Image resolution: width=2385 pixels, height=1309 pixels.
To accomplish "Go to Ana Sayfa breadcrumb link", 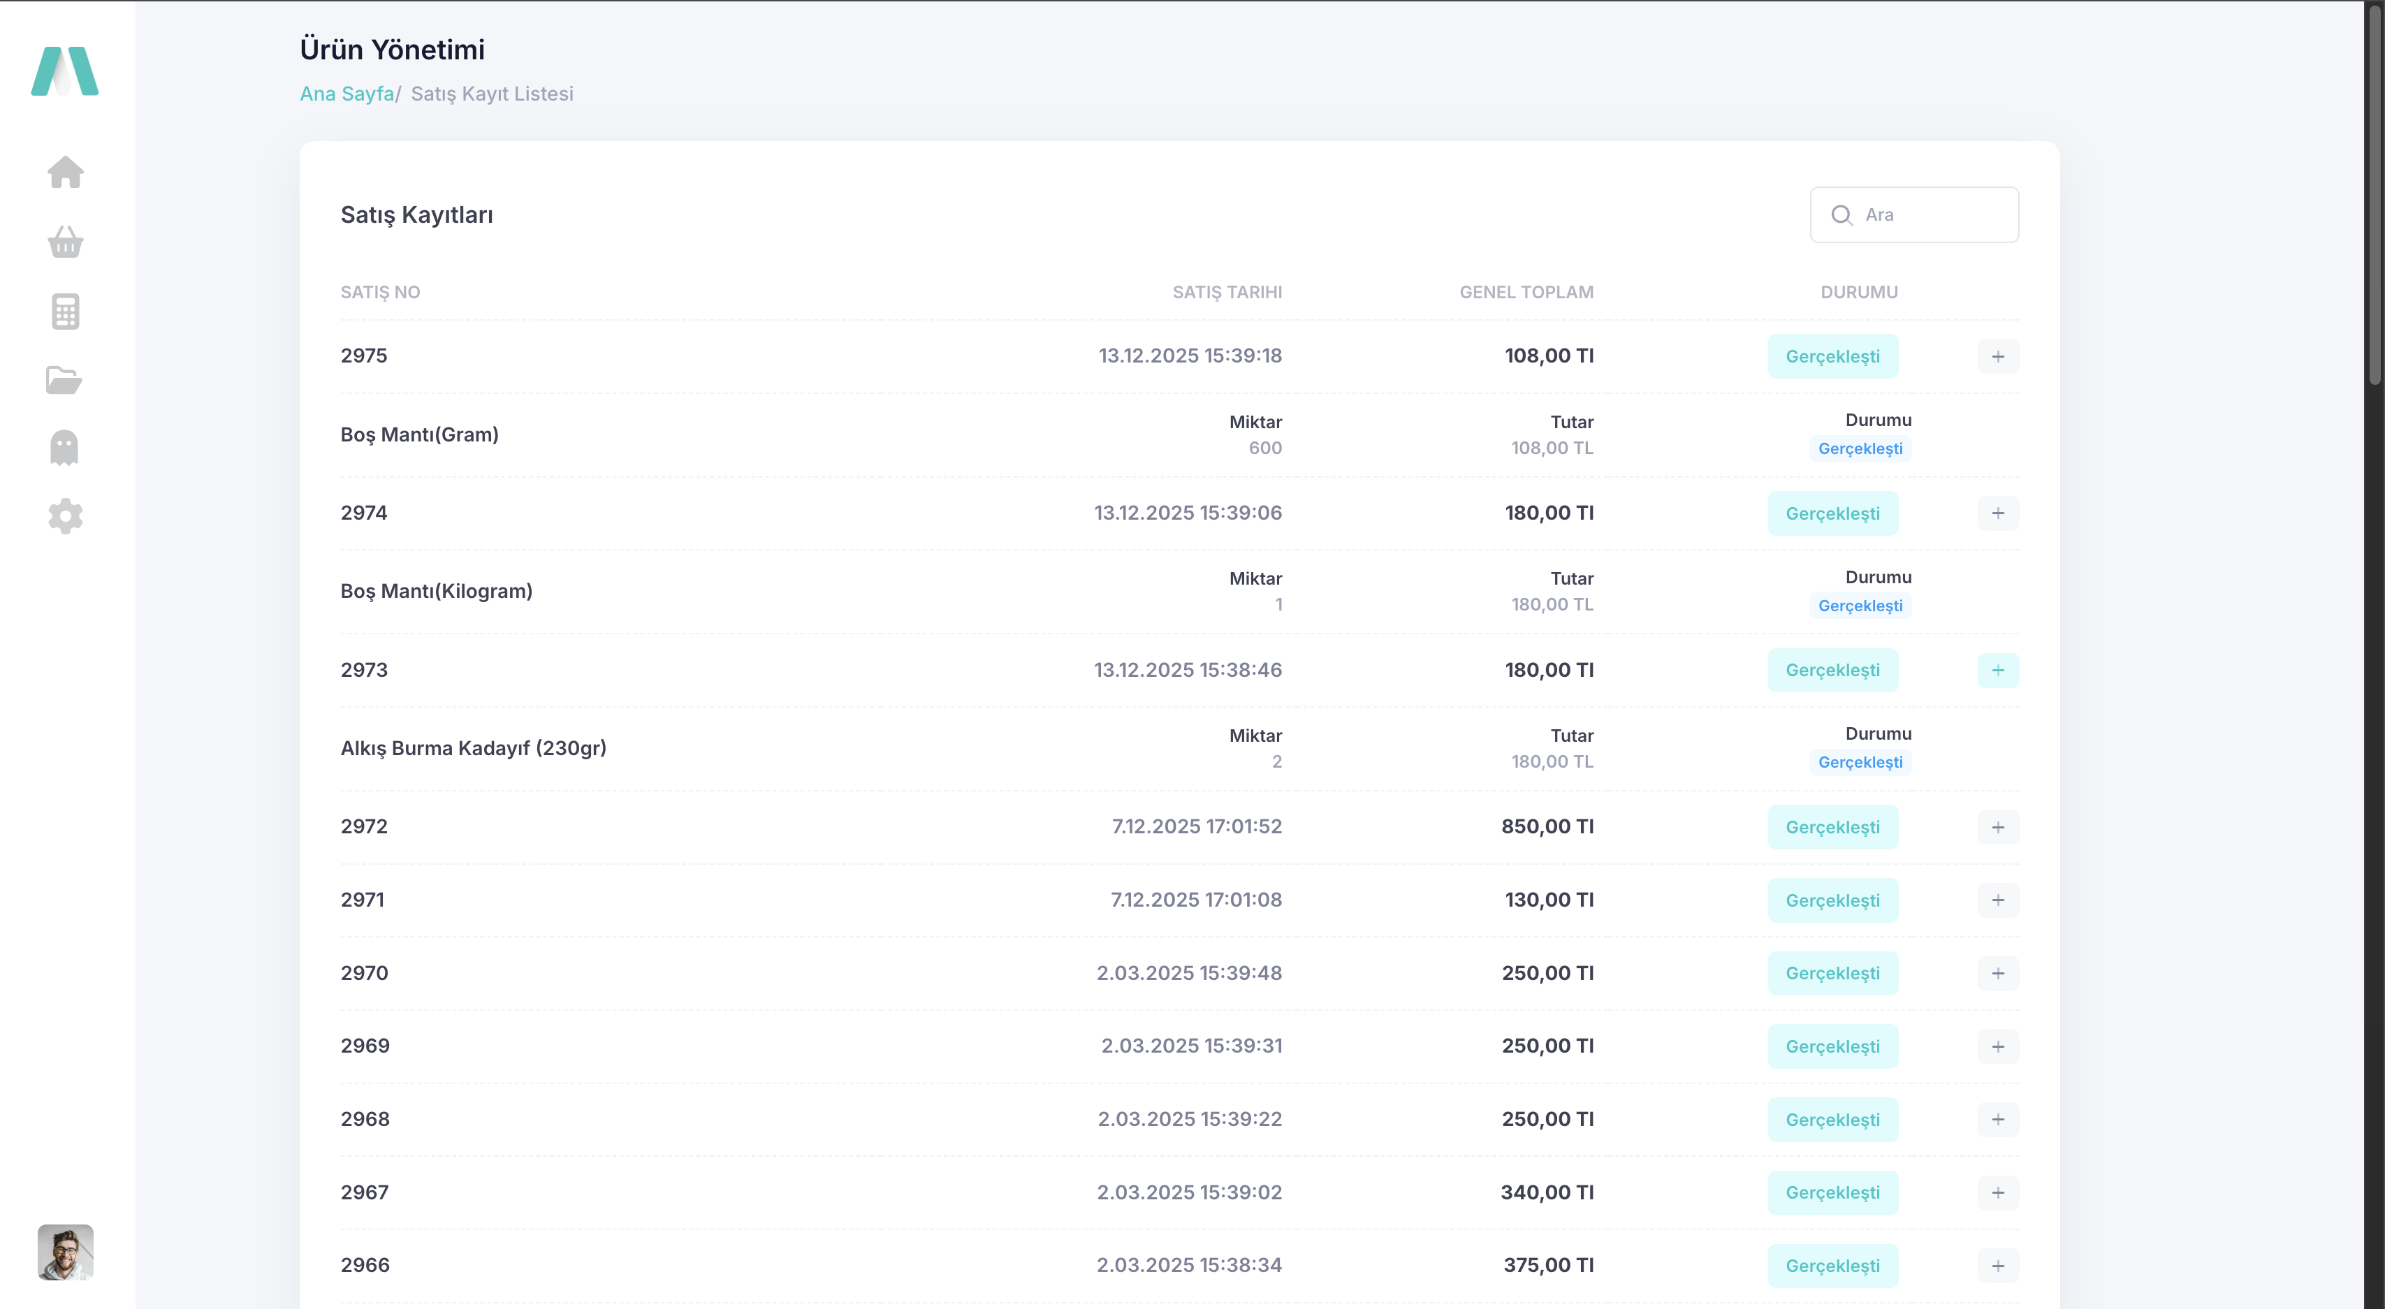I will [x=347, y=94].
